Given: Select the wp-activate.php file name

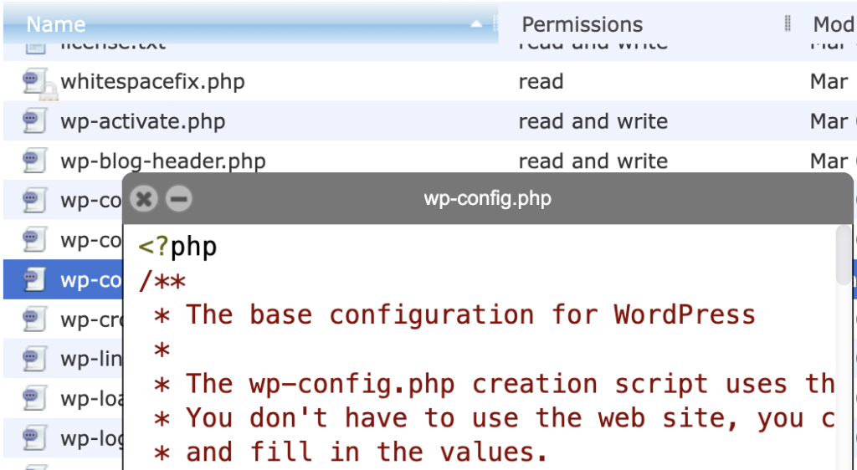Looking at the screenshot, I should click(x=142, y=121).
